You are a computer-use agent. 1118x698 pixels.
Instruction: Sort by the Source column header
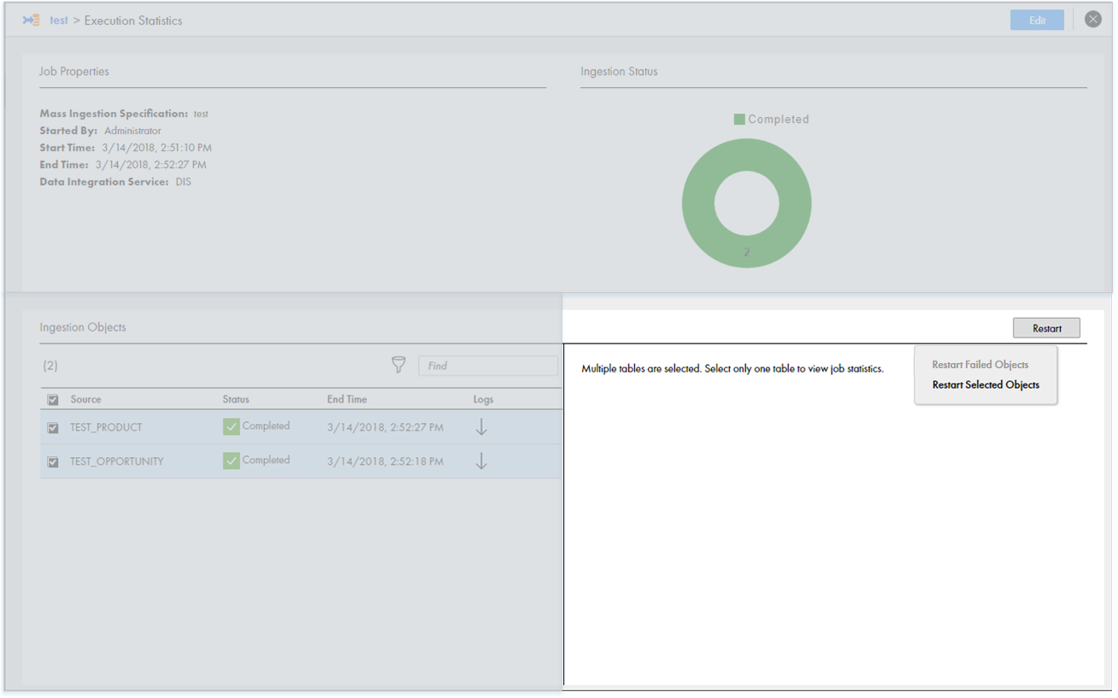[85, 400]
